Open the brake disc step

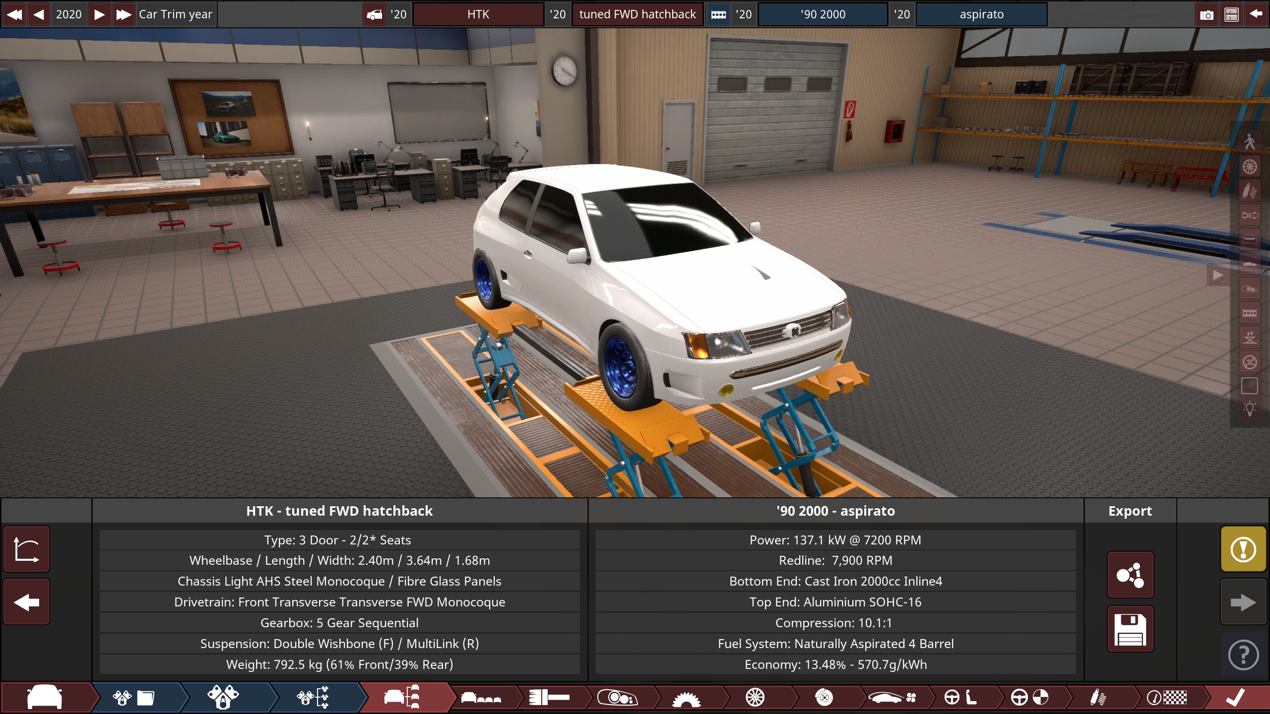point(824,698)
